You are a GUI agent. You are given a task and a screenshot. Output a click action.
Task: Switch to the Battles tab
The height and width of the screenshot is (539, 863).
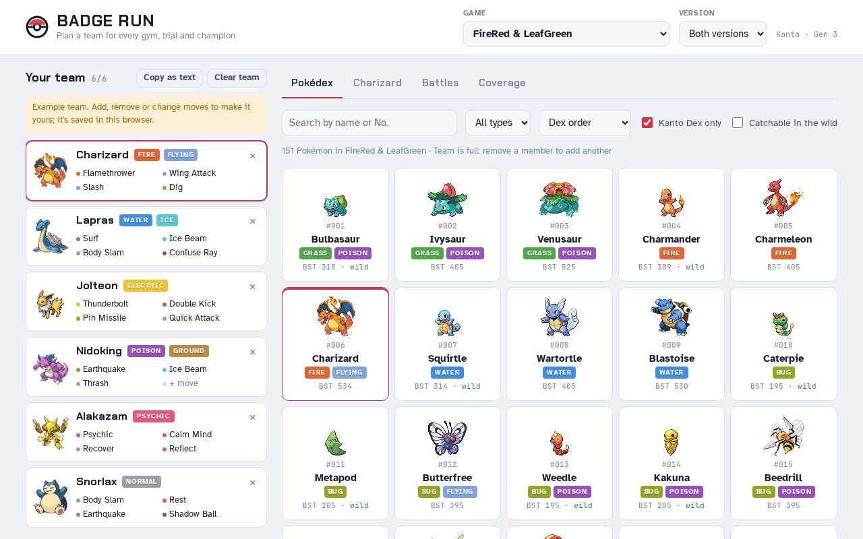[x=440, y=83]
